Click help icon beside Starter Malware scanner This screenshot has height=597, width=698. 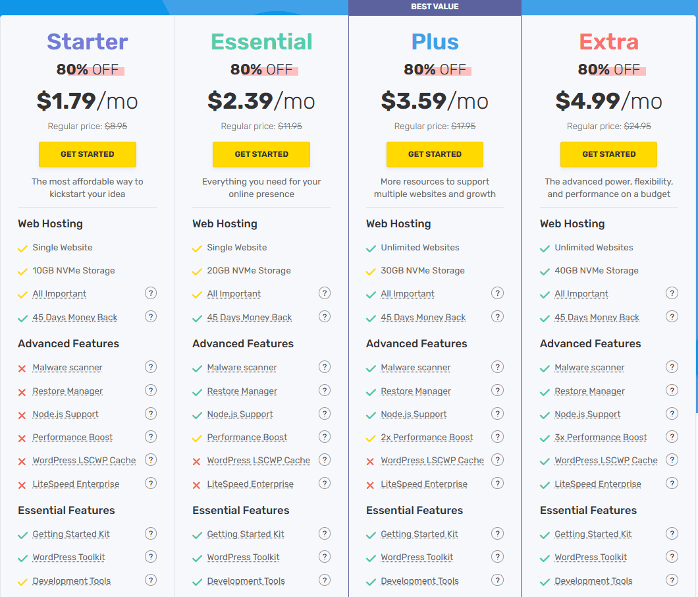[151, 367]
